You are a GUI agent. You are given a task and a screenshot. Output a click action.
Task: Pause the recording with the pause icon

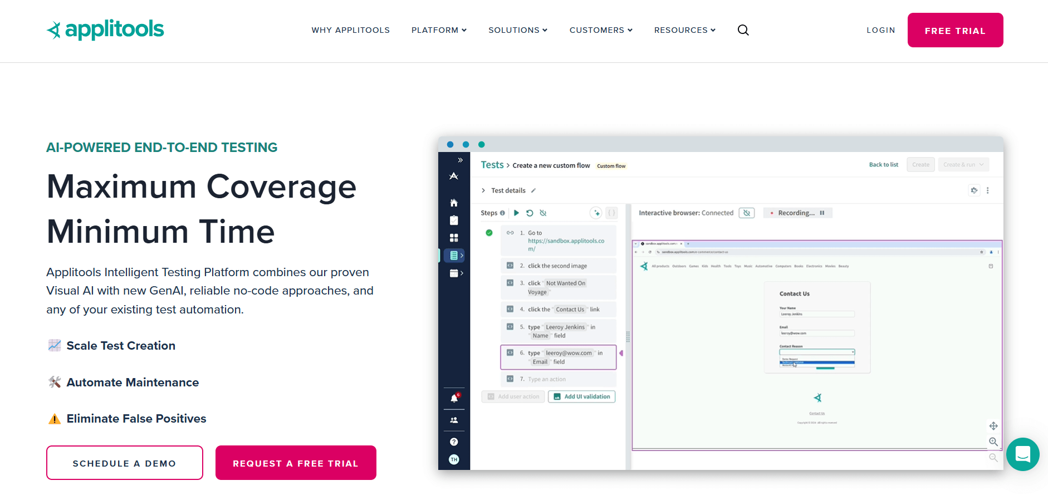(x=822, y=213)
